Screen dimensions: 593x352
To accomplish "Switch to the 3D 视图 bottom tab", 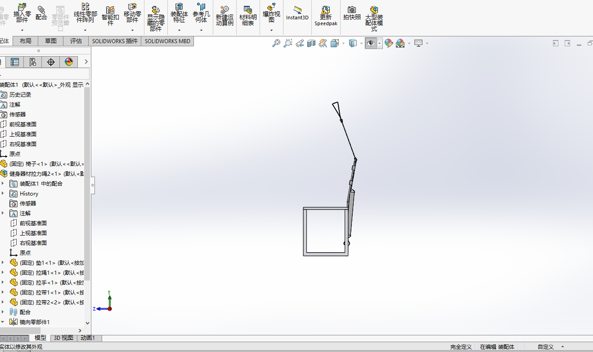I will 63,338.
